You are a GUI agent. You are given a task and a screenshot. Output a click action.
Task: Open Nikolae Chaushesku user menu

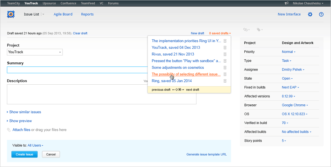coord(308,3)
